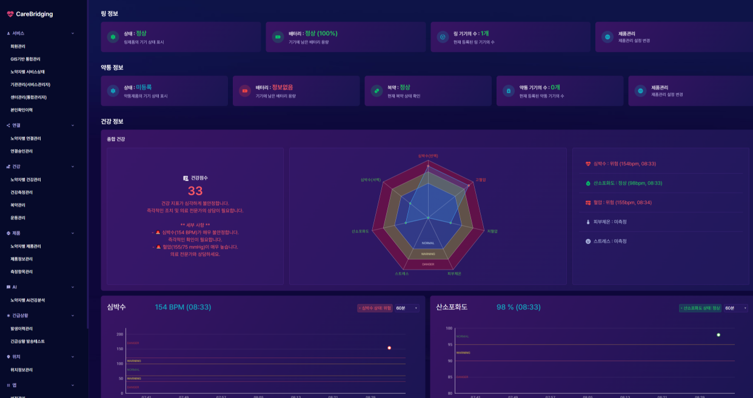Click the pillbox battery 정보없음 icon
753x398 pixels.
(244, 91)
